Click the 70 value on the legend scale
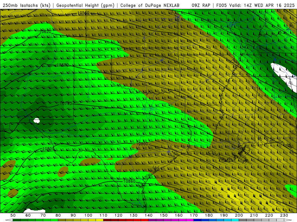The height and width of the screenshot is (222, 297). tap(43, 215)
